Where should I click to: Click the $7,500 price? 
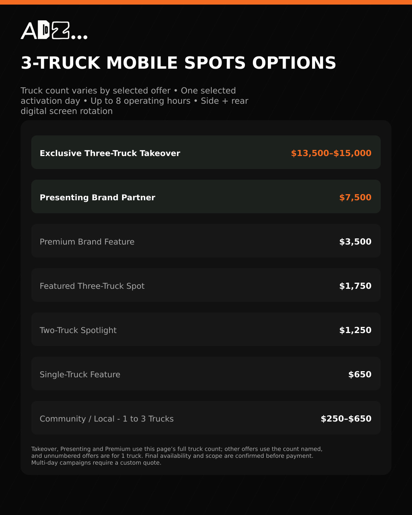(x=355, y=198)
